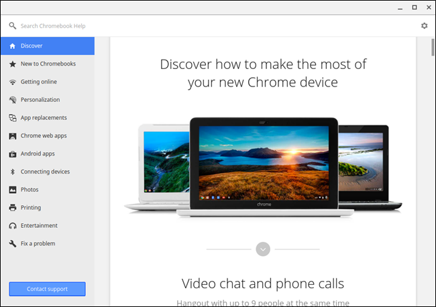This screenshot has width=436, height=307.
Task: Go to the Getting online label
Action: pos(39,82)
